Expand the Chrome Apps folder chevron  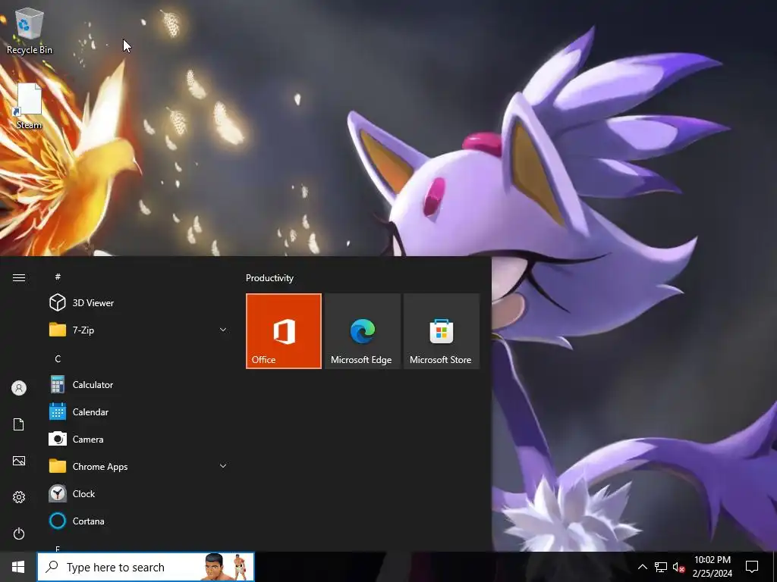pos(223,466)
